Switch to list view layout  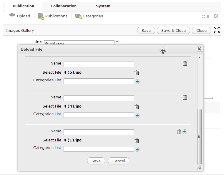(208, 16)
